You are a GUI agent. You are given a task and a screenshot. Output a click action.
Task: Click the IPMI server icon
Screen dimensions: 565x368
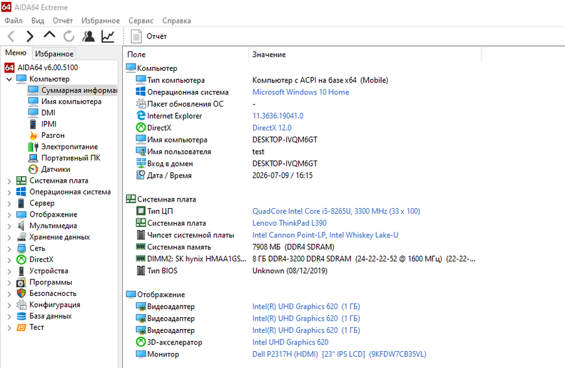(x=33, y=124)
